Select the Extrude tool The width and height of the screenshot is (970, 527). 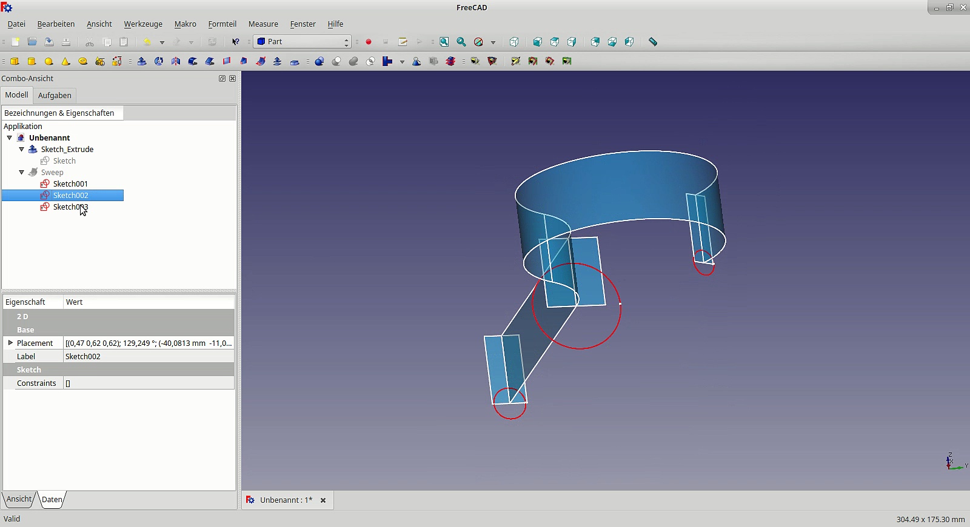(x=142, y=61)
